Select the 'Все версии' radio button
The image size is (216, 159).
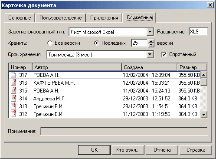[50, 43]
